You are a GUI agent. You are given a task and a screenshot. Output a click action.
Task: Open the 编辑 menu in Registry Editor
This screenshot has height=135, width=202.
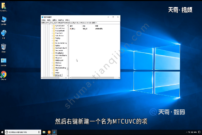(49, 20)
